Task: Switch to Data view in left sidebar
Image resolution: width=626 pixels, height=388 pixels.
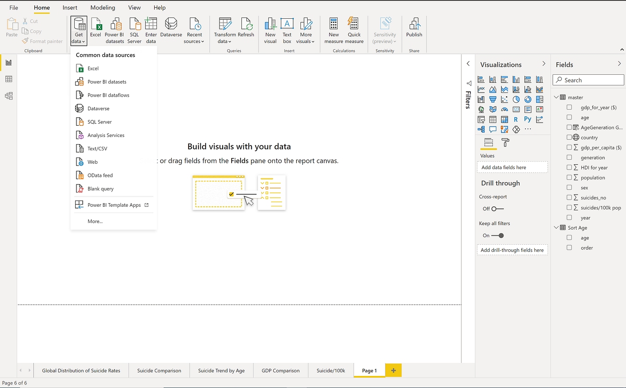Action: click(8, 79)
